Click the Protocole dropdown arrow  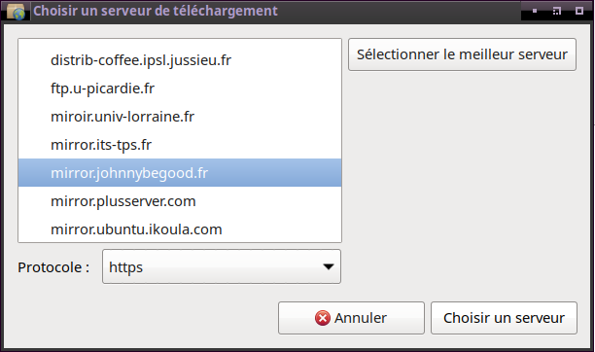pyautogui.click(x=329, y=267)
